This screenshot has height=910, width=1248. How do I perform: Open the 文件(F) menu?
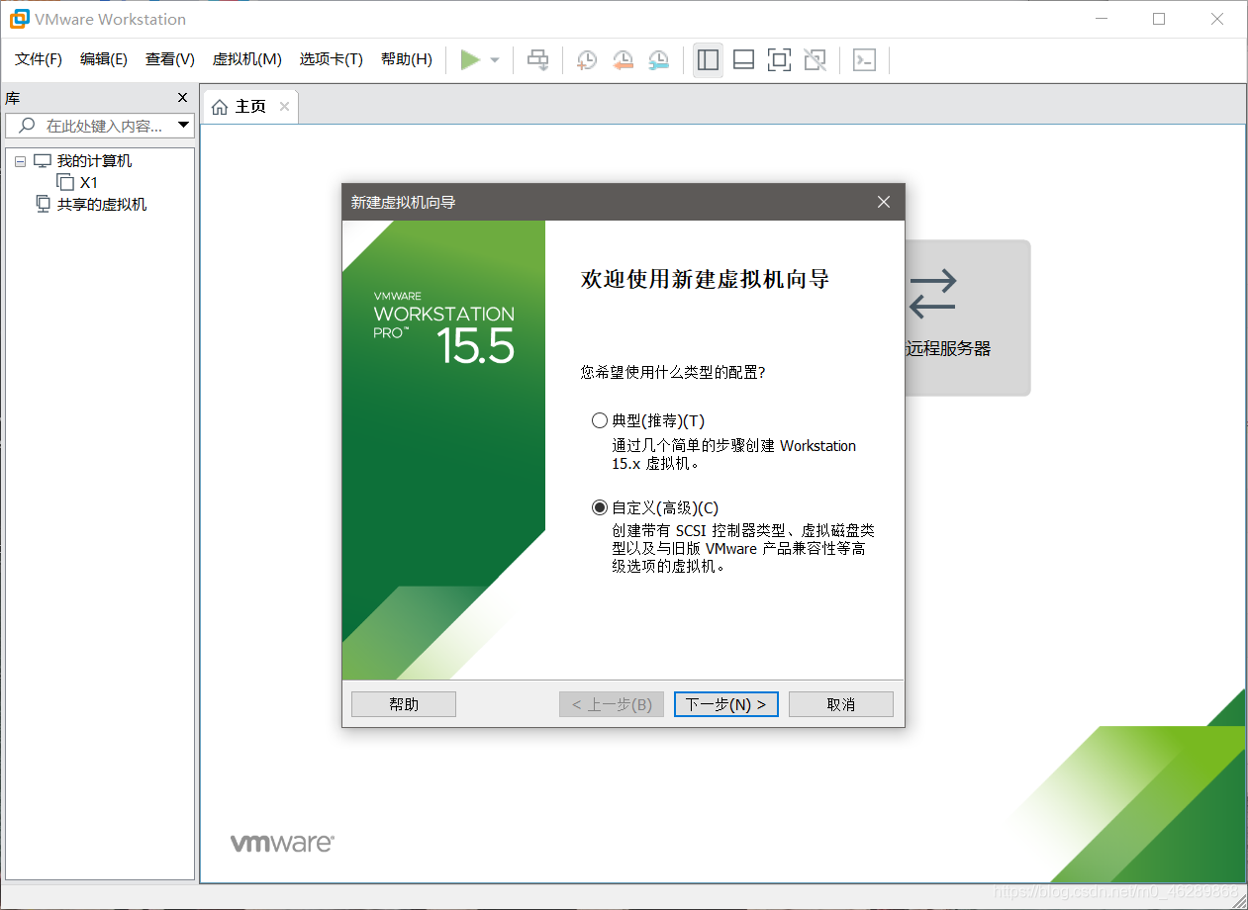coord(39,59)
